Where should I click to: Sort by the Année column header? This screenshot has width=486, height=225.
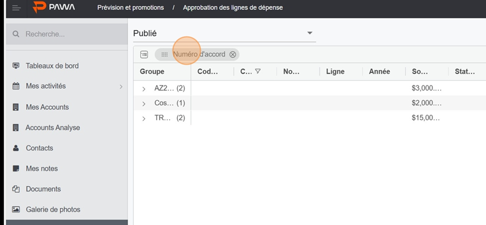[380, 71]
